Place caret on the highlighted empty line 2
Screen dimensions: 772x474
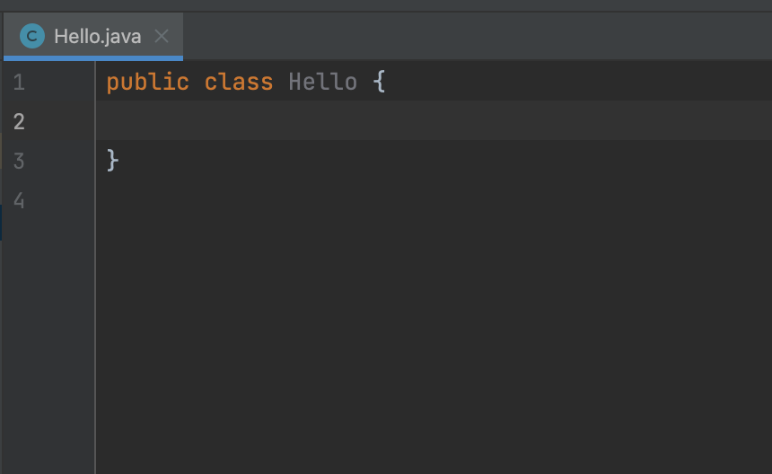coord(434,120)
